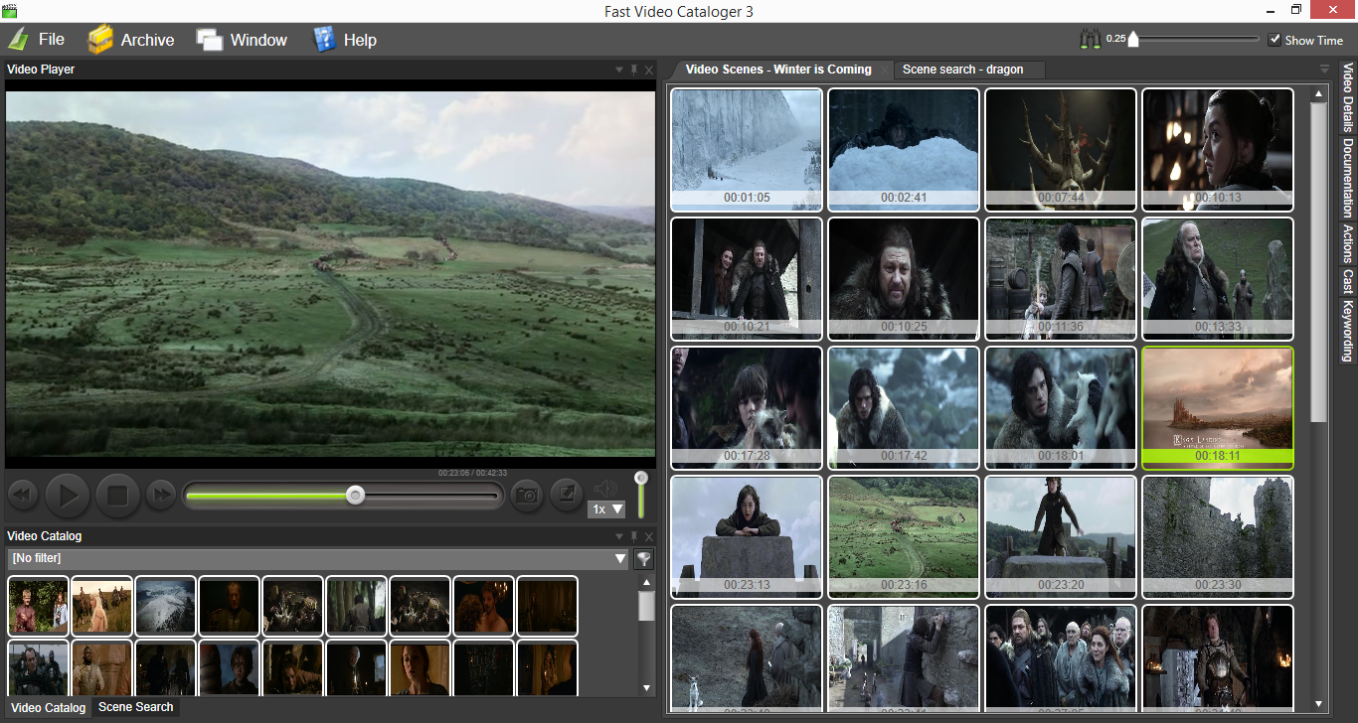The width and height of the screenshot is (1358, 723).
Task: Click the filter funnel icon in Video Catalog
Action: (x=644, y=559)
